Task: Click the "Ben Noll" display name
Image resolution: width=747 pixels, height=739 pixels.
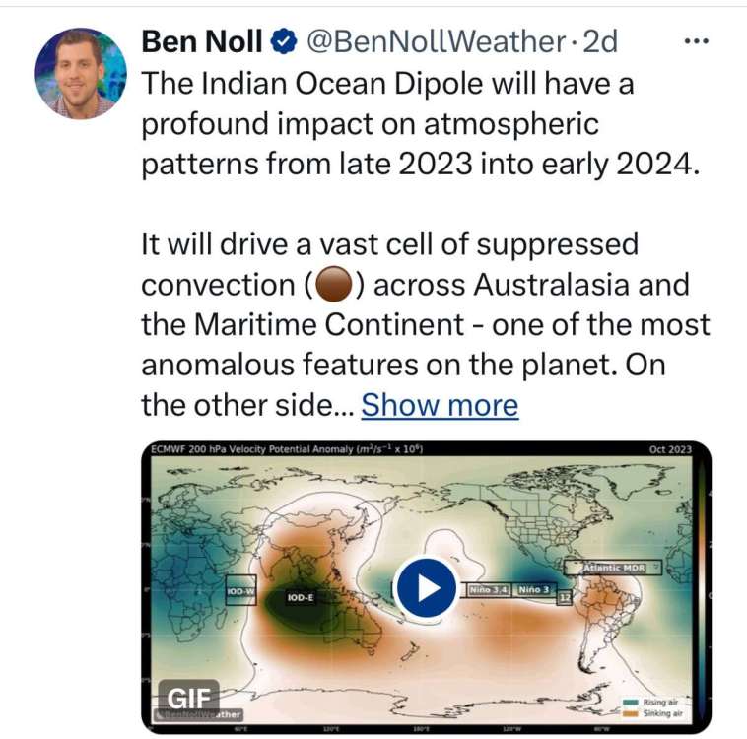Action: click(x=202, y=41)
